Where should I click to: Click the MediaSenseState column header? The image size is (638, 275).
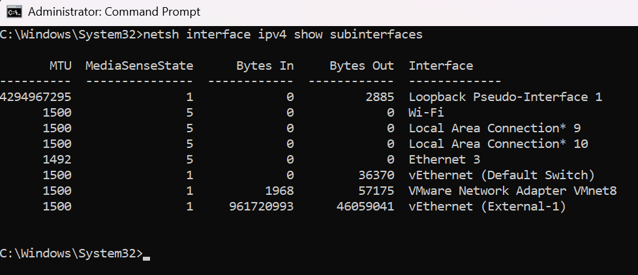coord(140,66)
